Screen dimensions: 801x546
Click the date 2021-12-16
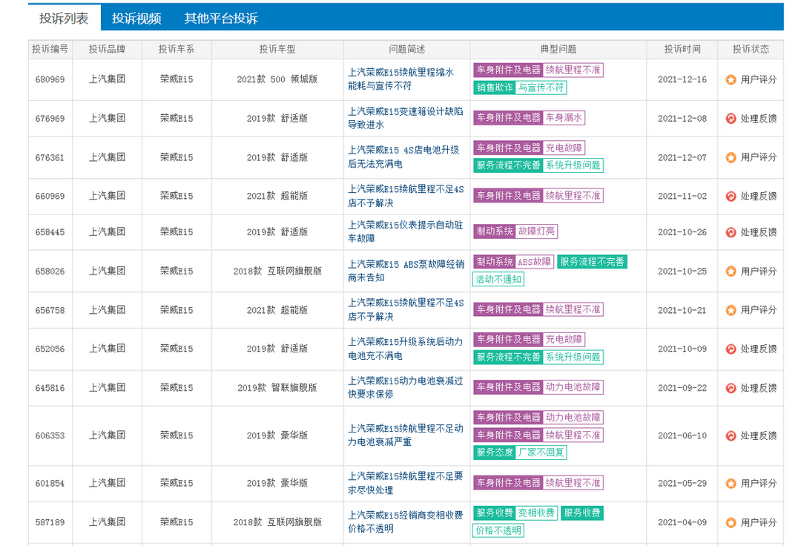pos(682,79)
